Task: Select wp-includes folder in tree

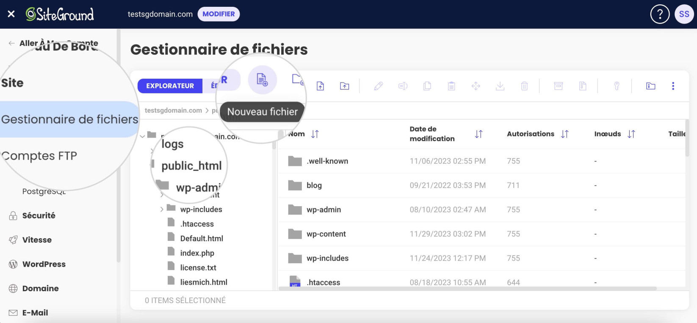Action: click(x=201, y=209)
